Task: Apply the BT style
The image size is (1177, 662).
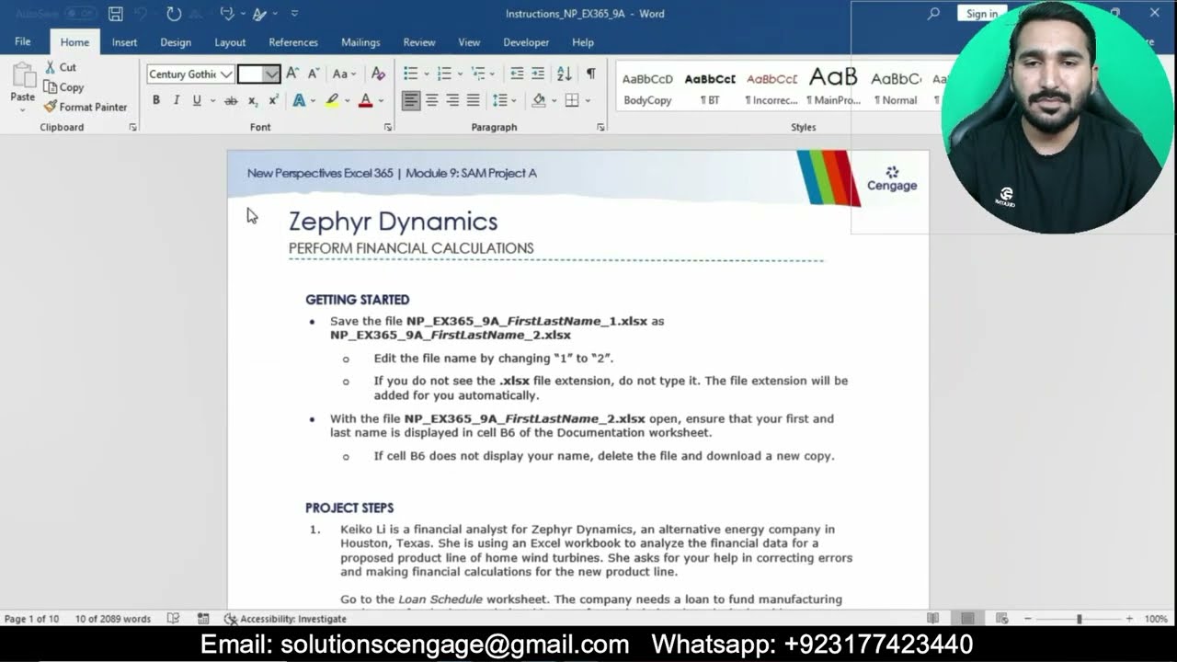Action: [x=710, y=88]
